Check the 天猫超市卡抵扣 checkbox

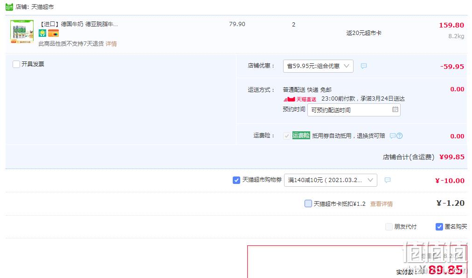(x=308, y=203)
